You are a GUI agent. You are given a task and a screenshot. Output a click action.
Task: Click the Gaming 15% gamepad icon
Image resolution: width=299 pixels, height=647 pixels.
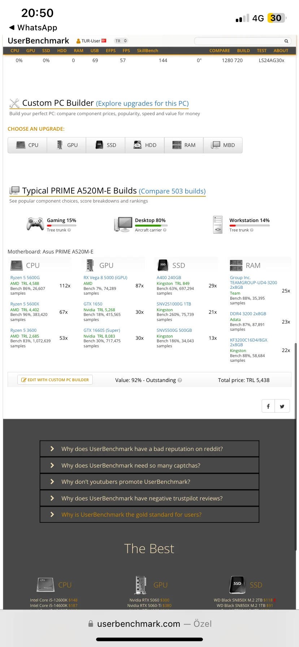coord(35,224)
